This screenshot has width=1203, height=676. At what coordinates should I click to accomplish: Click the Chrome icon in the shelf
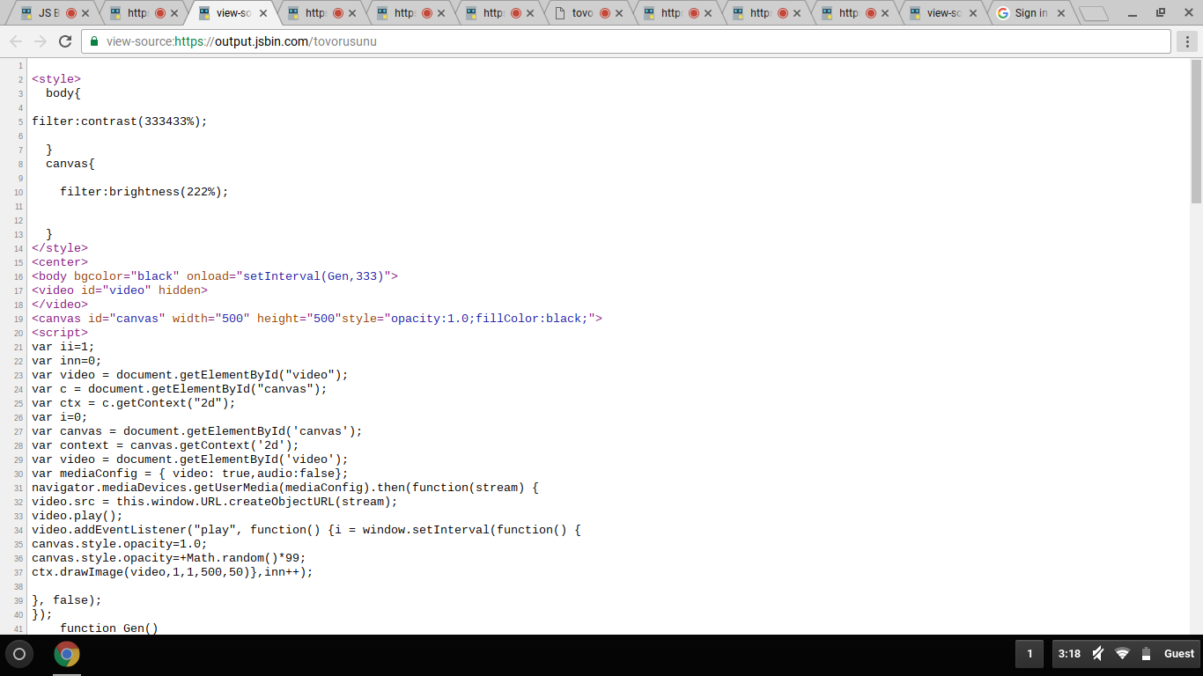point(67,654)
